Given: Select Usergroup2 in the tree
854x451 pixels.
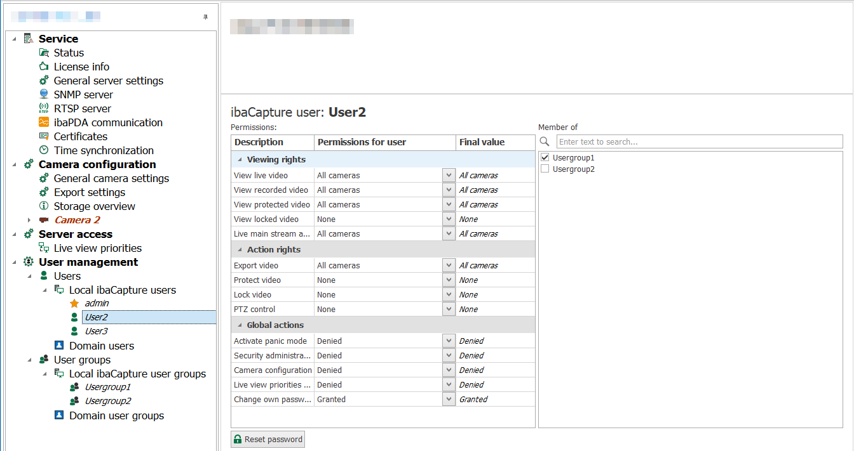Looking at the screenshot, I should [108, 401].
